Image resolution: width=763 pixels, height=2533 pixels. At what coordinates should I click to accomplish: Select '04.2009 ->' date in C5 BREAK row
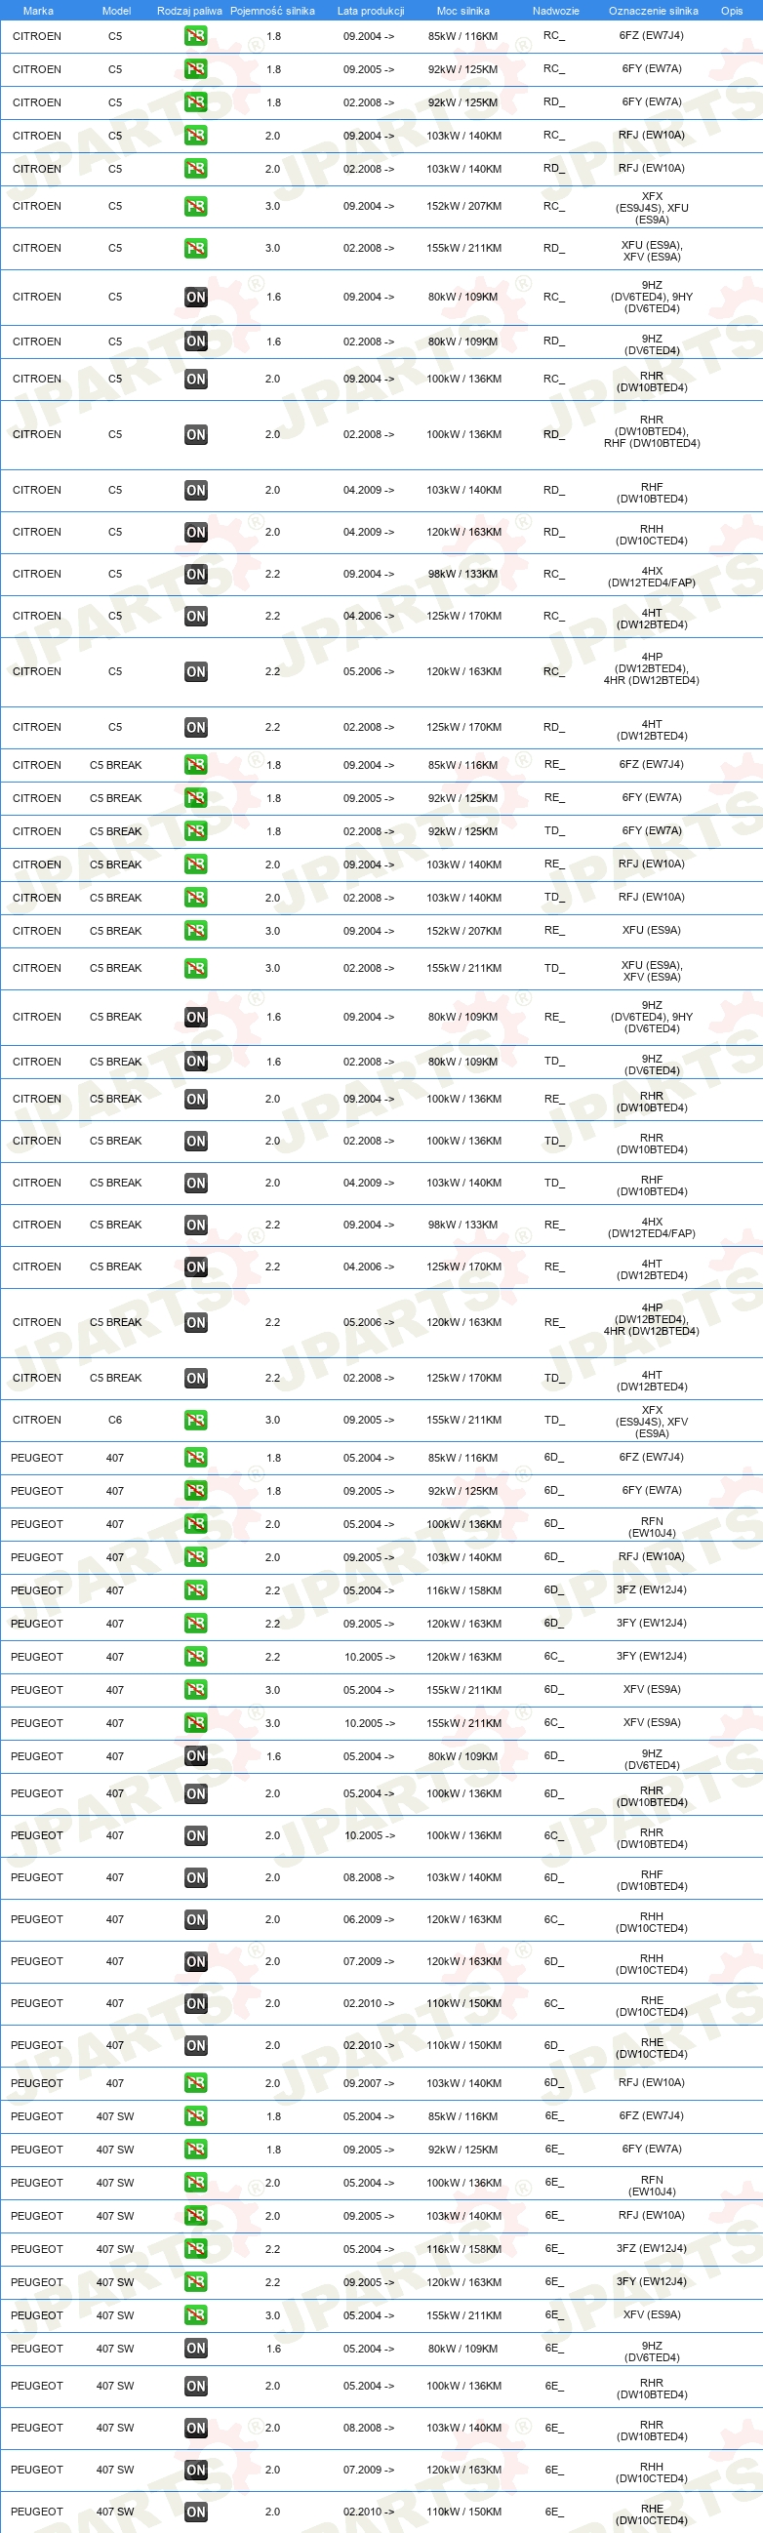click(369, 1183)
